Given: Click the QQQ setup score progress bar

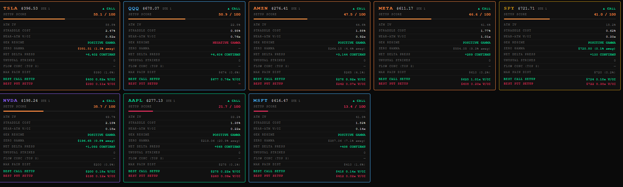Looking at the screenshot, I should coord(185,19).
